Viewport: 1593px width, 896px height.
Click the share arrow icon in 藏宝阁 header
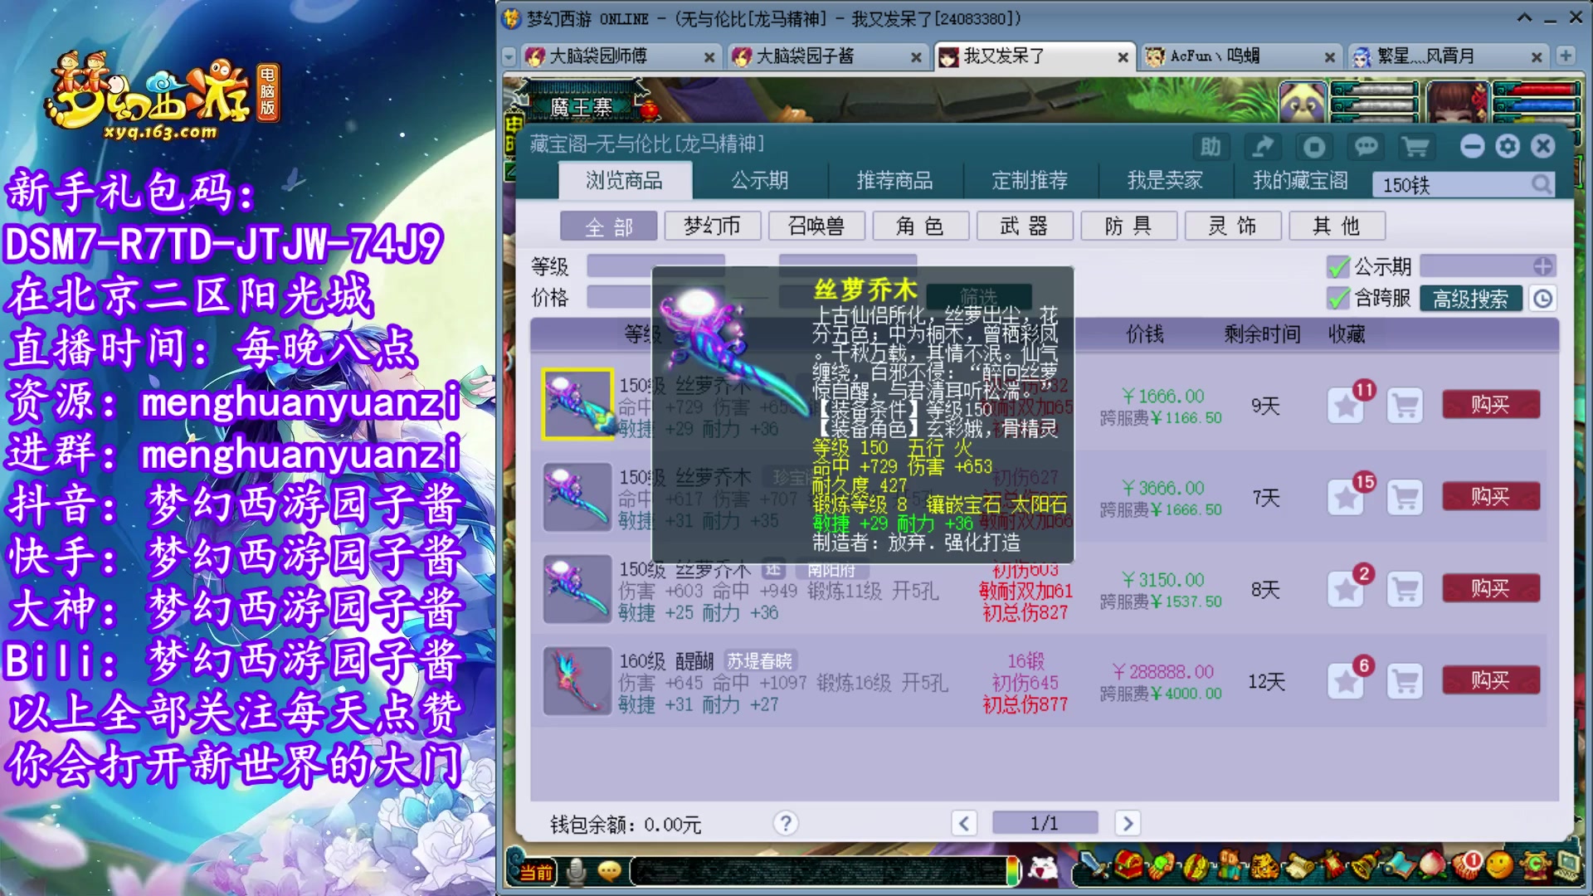point(1262,147)
